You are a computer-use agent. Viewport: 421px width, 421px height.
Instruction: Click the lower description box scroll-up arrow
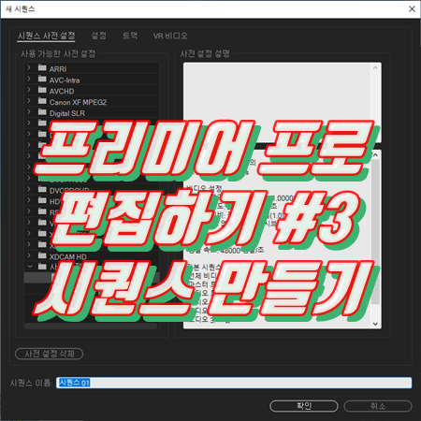point(375,154)
